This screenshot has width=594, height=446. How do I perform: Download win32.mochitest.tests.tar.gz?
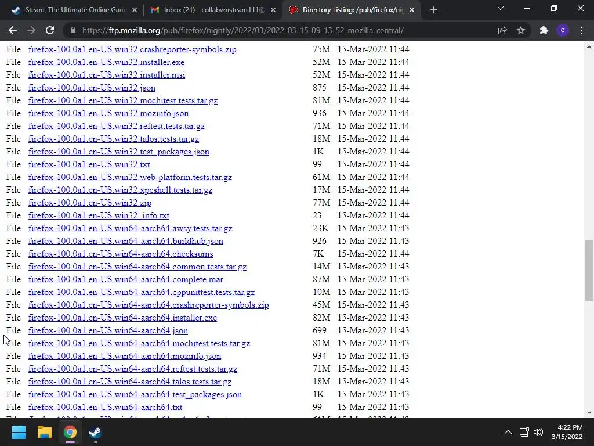click(x=123, y=100)
